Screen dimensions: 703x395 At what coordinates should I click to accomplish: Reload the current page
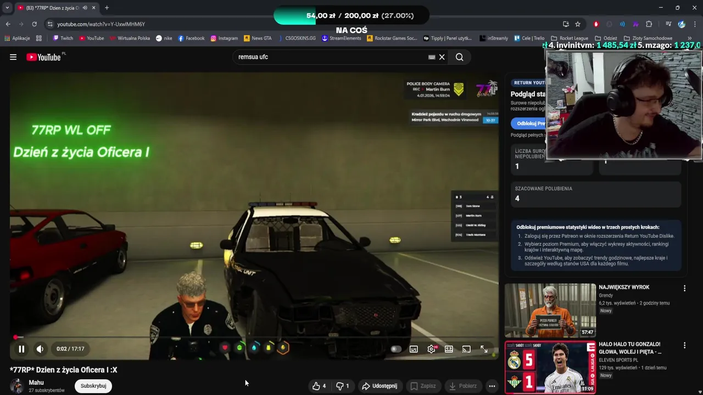(34, 24)
